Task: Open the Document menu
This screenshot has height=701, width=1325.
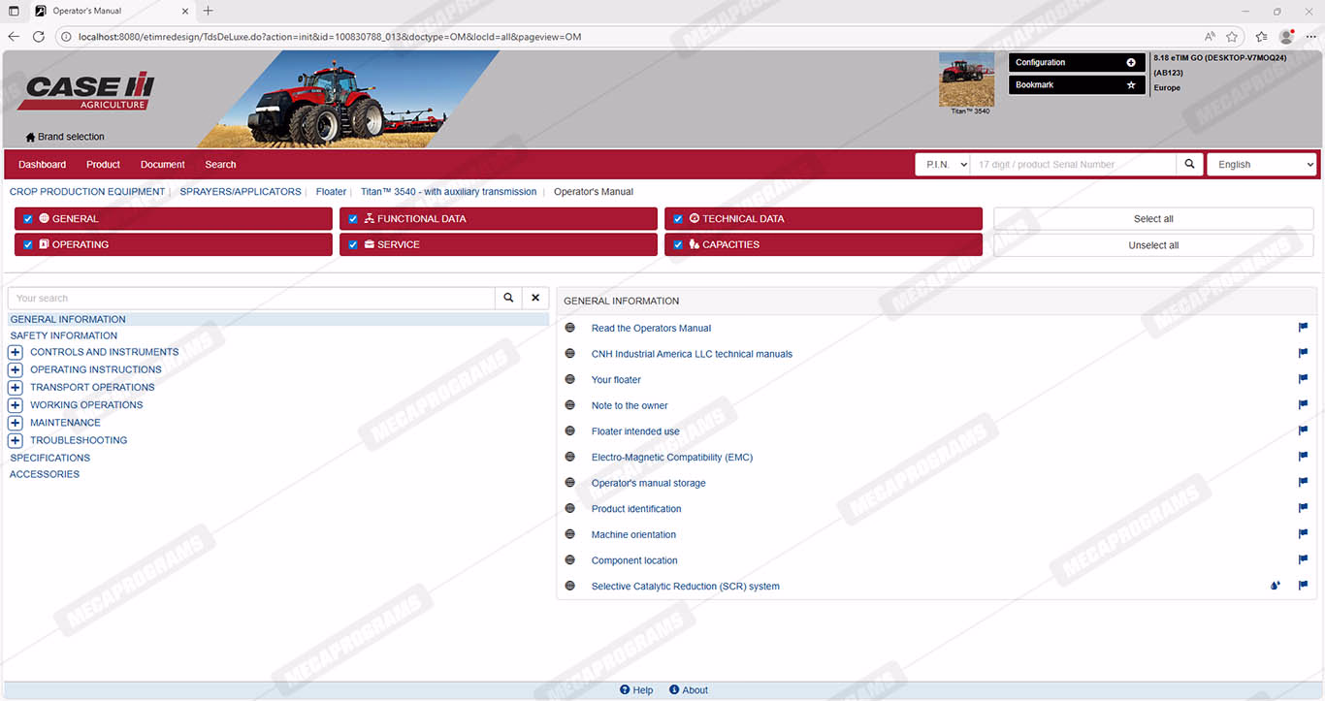Action: point(162,165)
